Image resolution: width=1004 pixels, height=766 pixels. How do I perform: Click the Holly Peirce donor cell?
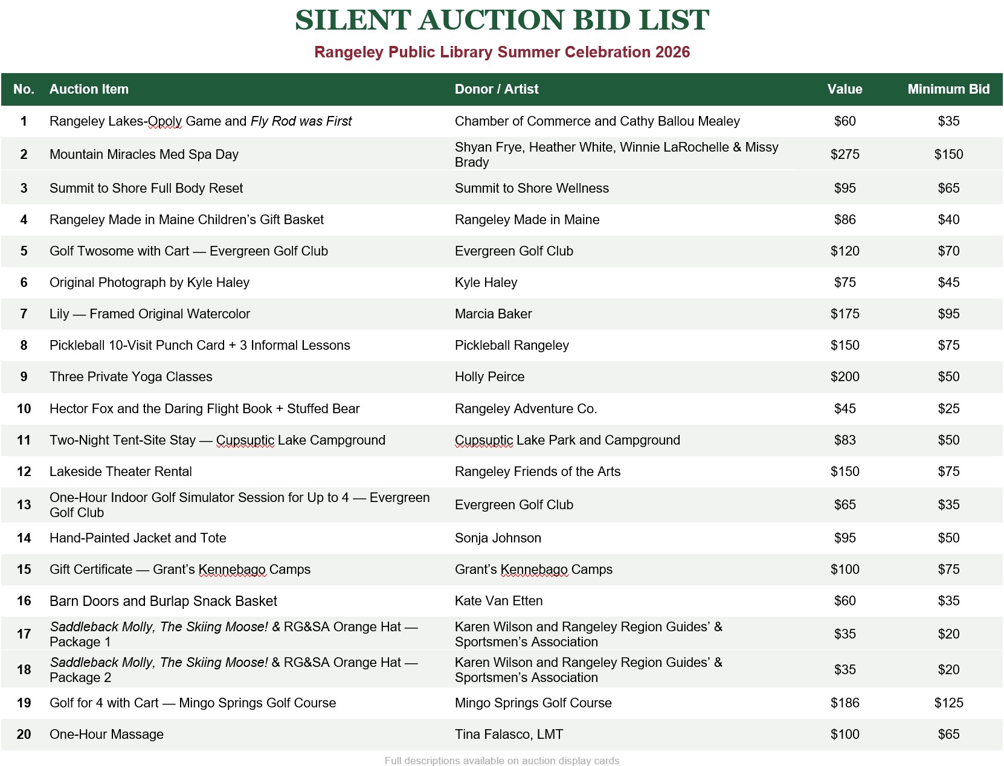[x=490, y=377]
